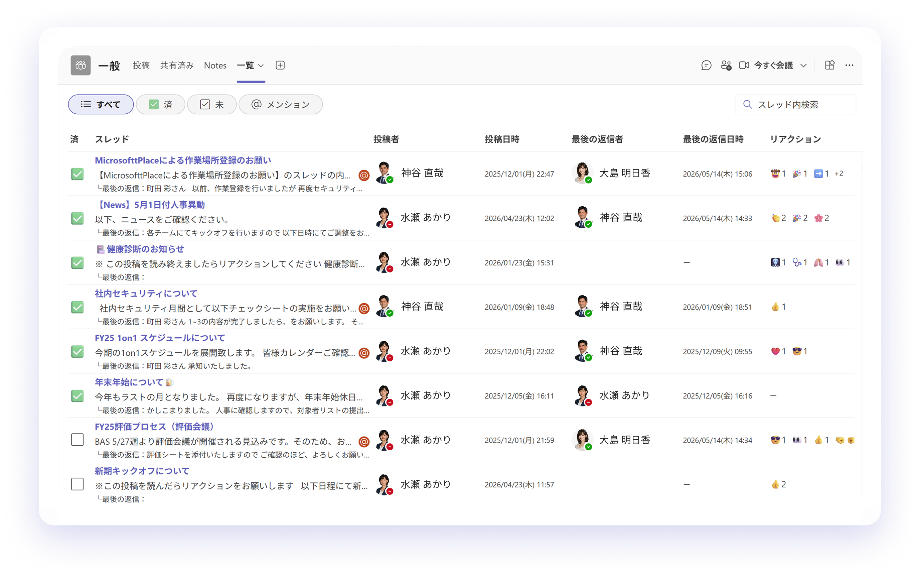The height and width of the screenshot is (576, 920).
Task: Open 【News】5月1日付人事異動 thread link
Action: [x=150, y=205]
